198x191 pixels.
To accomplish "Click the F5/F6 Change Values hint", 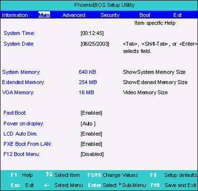I will (x=113, y=175).
